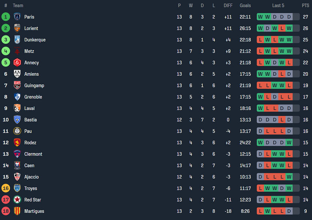Click the Amiens team name
This screenshot has width=312, height=220.
click(x=32, y=74)
